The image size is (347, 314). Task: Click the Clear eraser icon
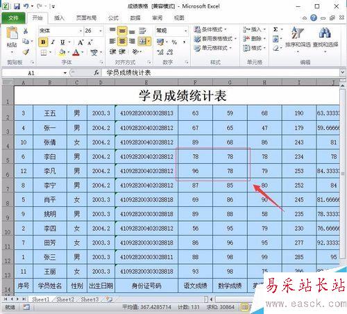(x=276, y=48)
